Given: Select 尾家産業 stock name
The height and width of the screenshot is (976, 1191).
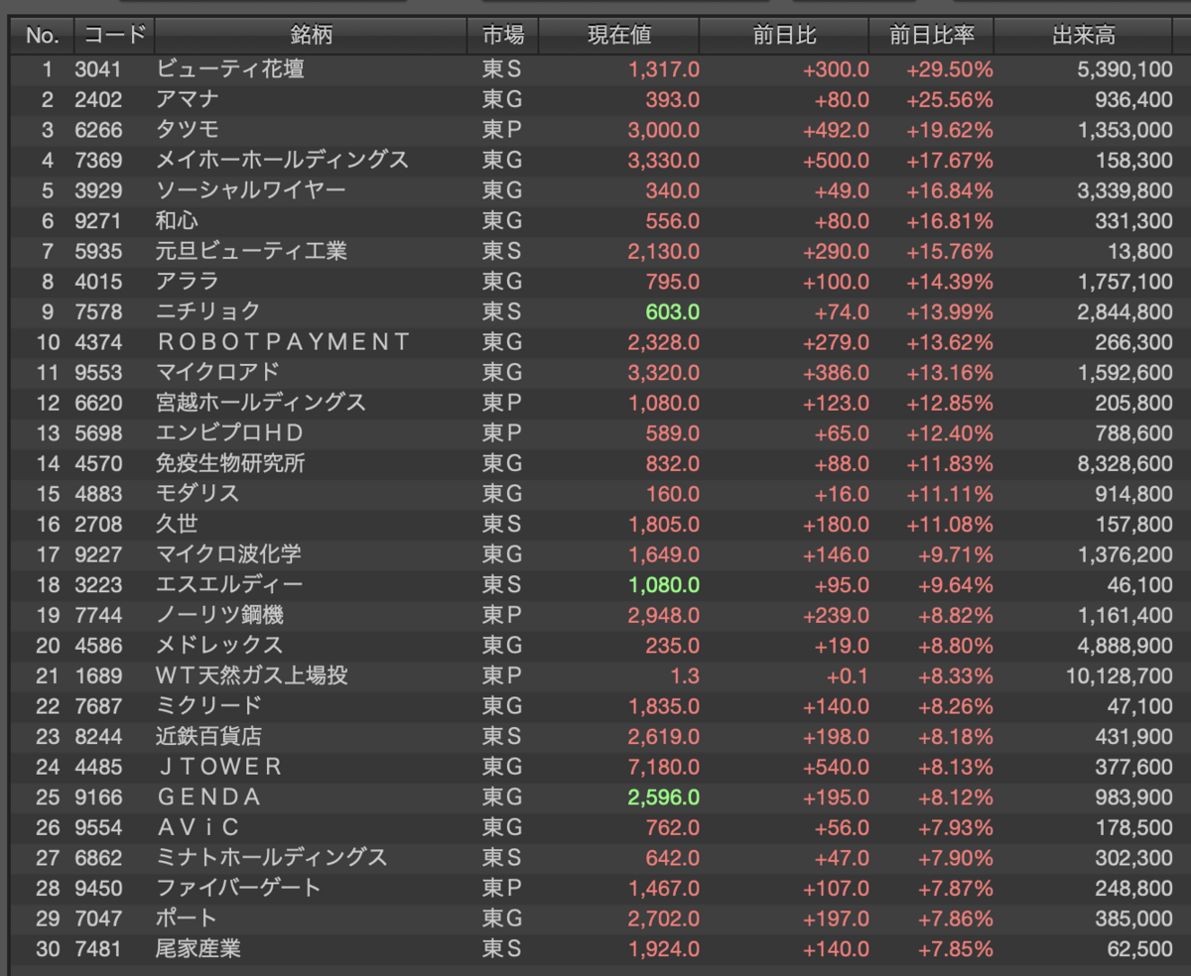Looking at the screenshot, I should (198, 948).
